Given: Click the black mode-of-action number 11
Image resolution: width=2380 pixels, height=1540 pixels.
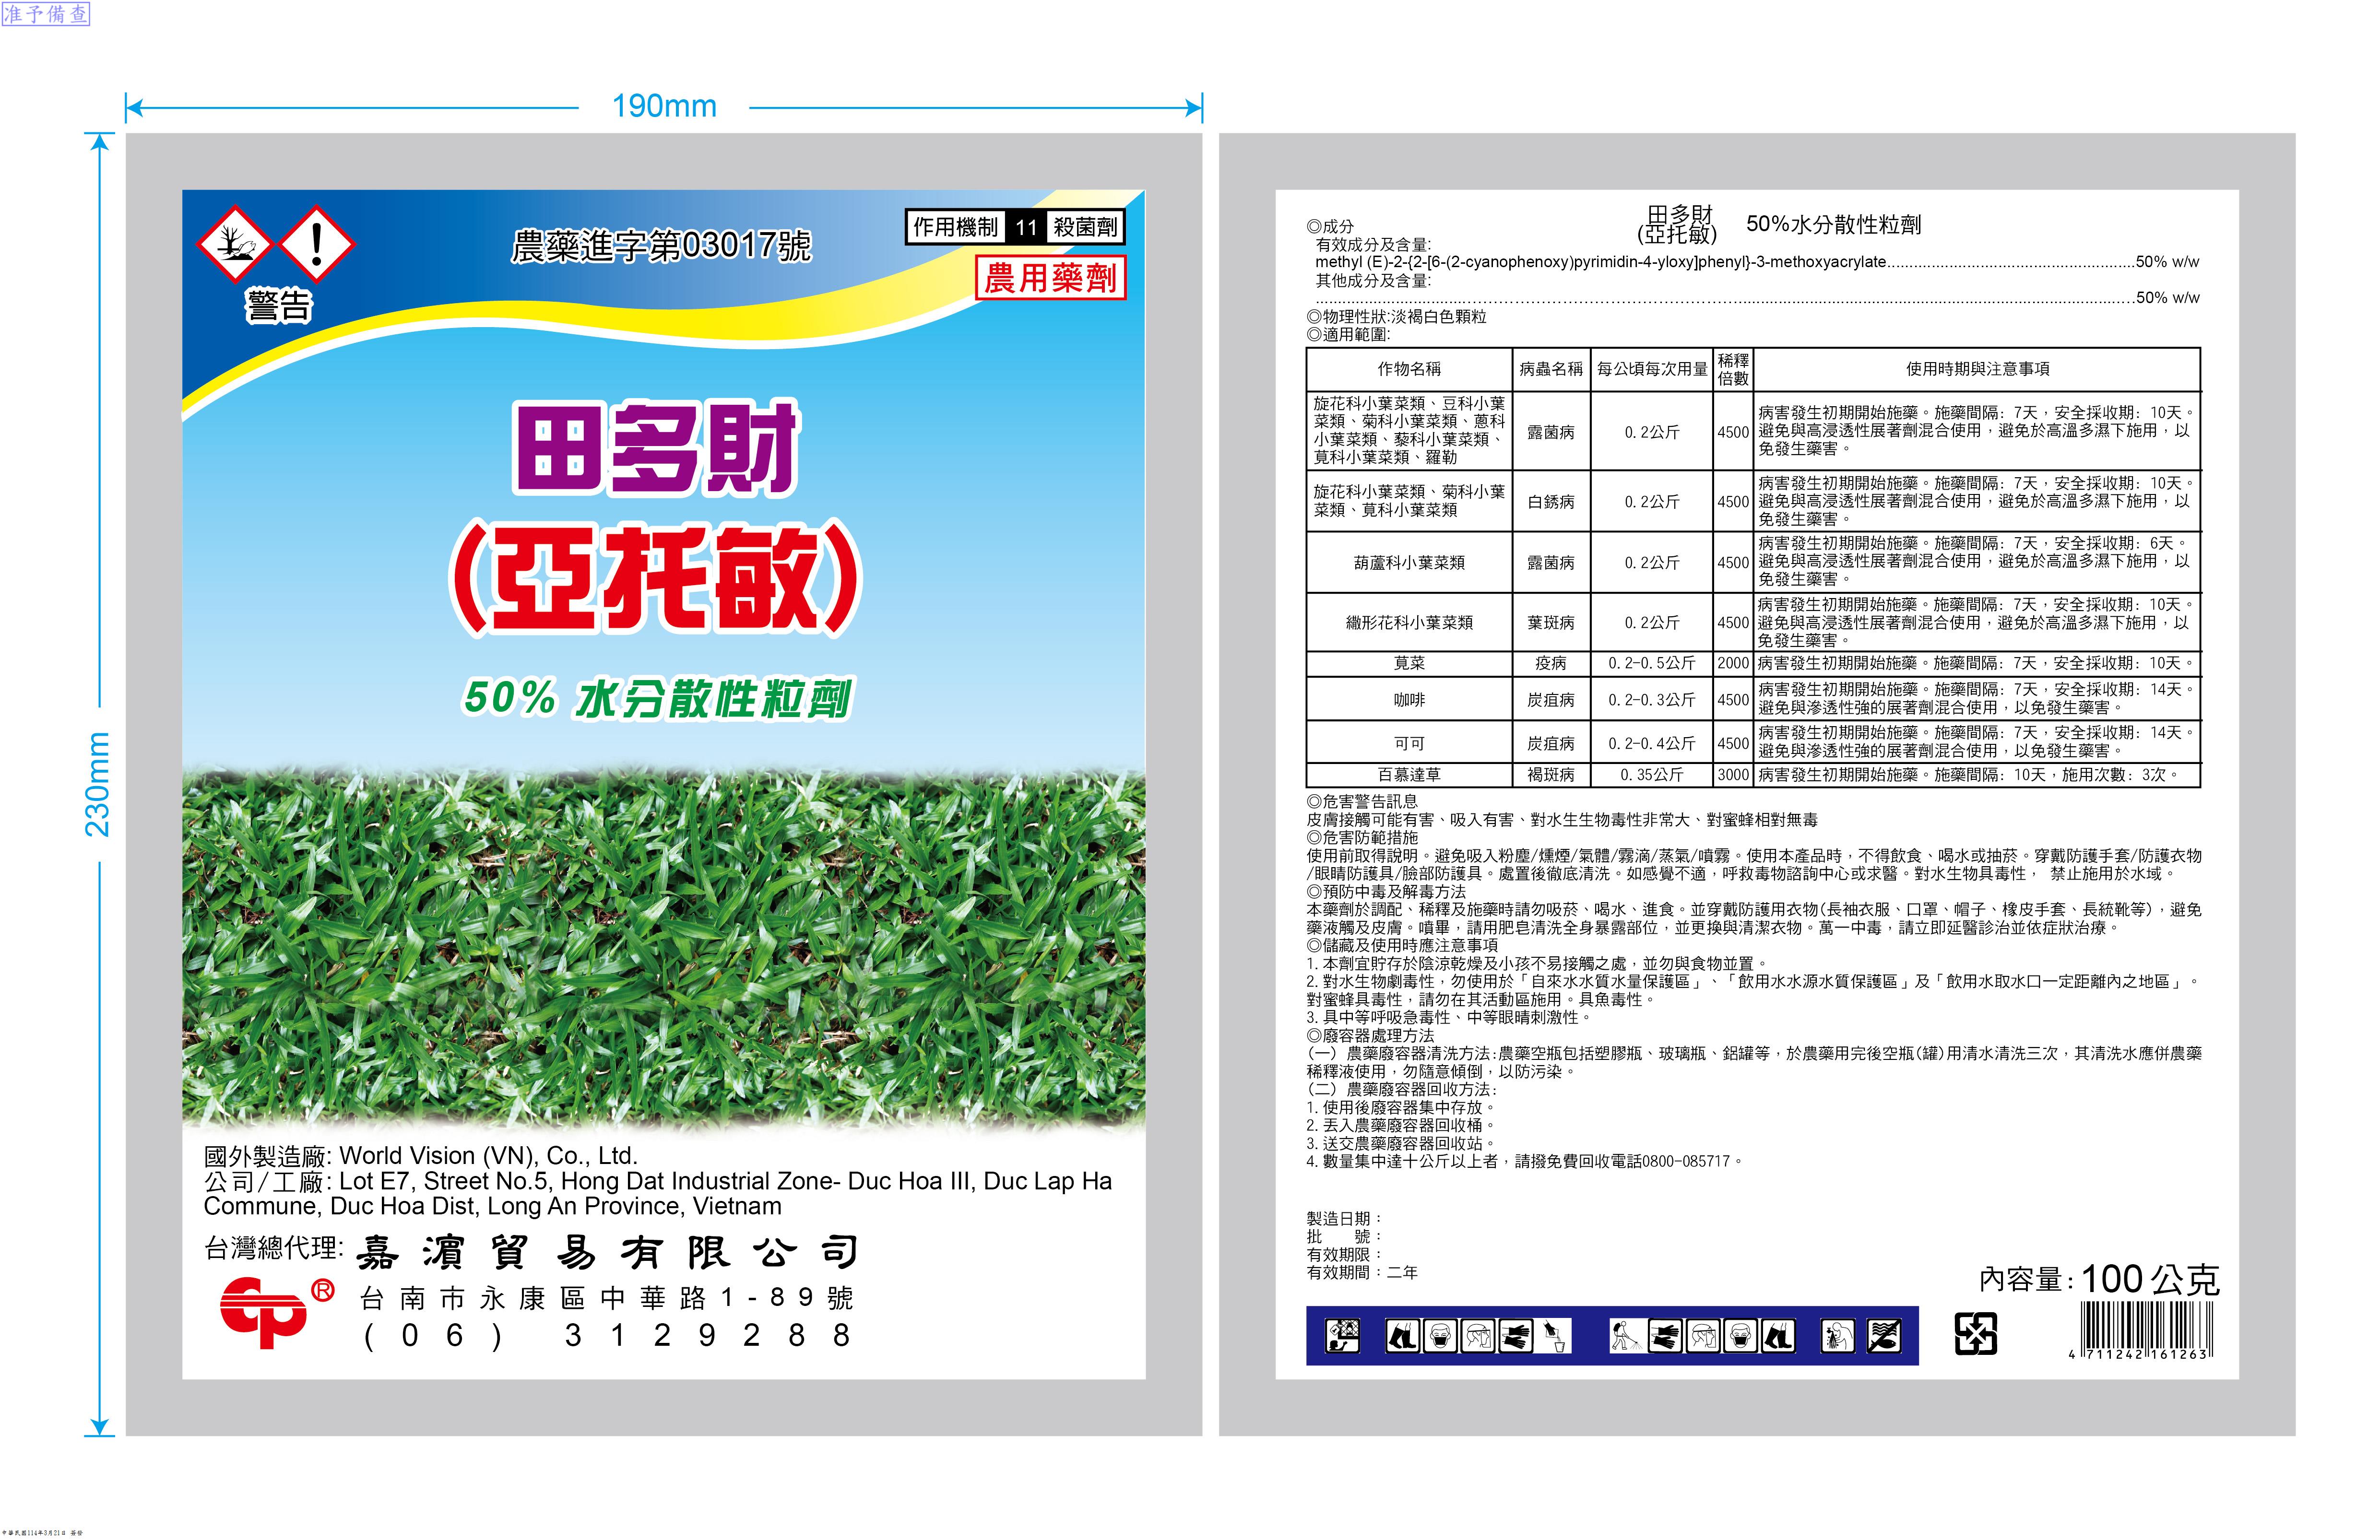Looking at the screenshot, I should click(1026, 227).
